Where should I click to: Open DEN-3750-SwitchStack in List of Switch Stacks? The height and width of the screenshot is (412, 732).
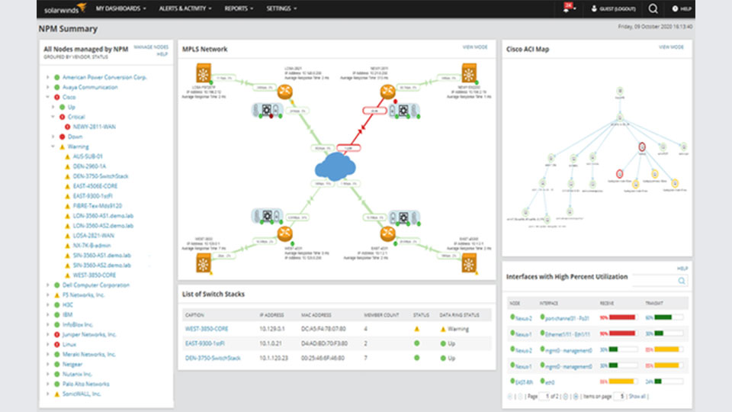[213, 359]
